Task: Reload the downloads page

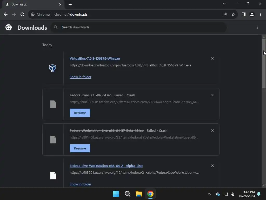Action: click(22, 15)
